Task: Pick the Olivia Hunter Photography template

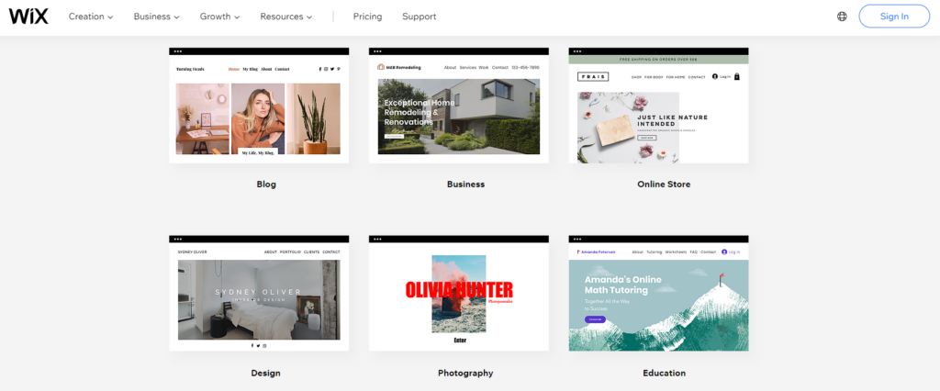Action: [459, 294]
